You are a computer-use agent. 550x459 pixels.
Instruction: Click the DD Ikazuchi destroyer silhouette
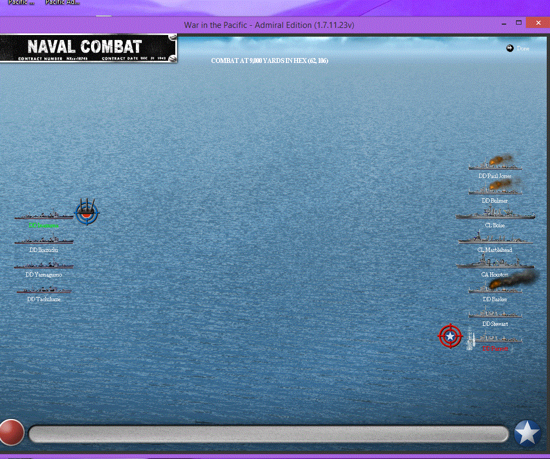click(44, 239)
